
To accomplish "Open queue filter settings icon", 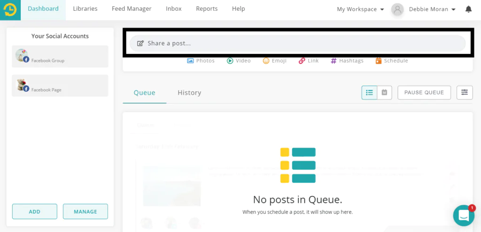I will pyautogui.click(x=465, y=92).
